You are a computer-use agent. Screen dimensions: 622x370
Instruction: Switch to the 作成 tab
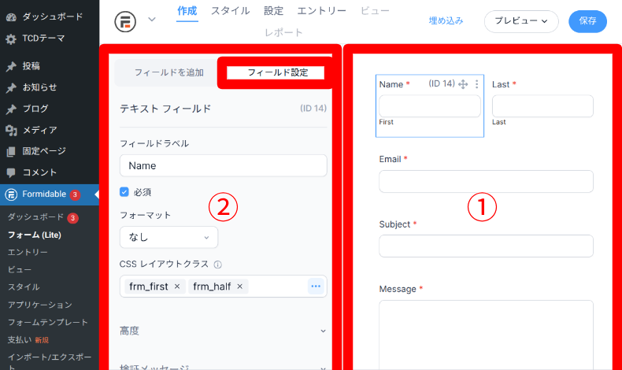(x=187, y=11)
